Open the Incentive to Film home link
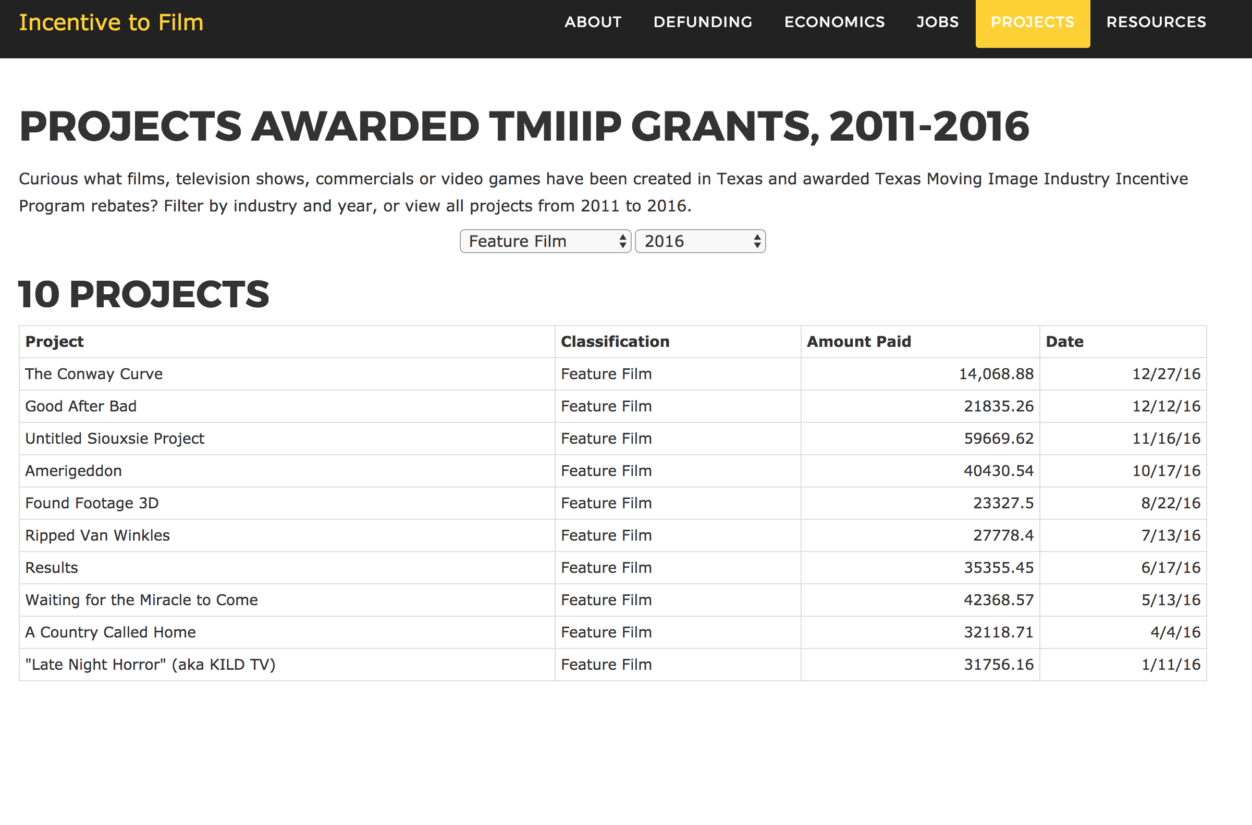Viewport: 1252px width, 825px height. [111, 22]
